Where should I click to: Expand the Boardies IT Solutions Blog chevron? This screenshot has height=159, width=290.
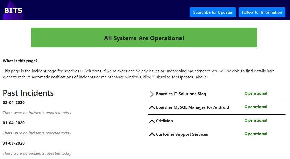[x=152, y=94]
